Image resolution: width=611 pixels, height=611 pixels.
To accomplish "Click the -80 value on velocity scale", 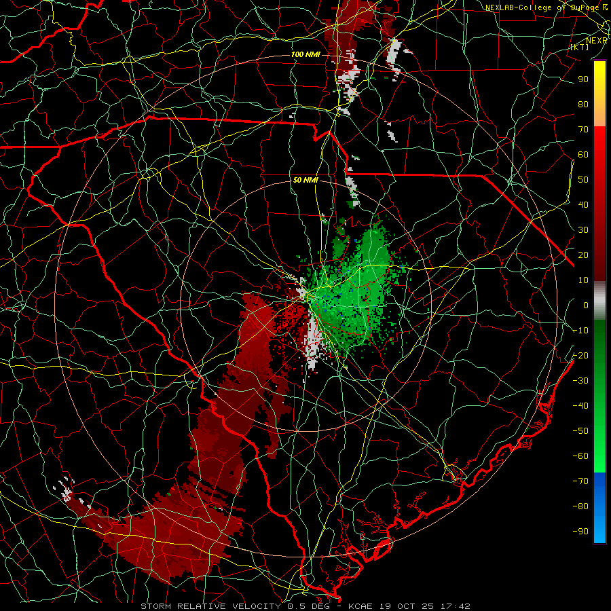I will (580, 506).
